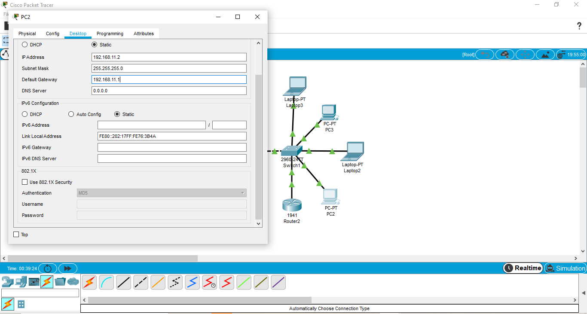Click the structured cabling grid subcategory icon
587x314 pixels.
pyautogui.click(x=21, y=304)
